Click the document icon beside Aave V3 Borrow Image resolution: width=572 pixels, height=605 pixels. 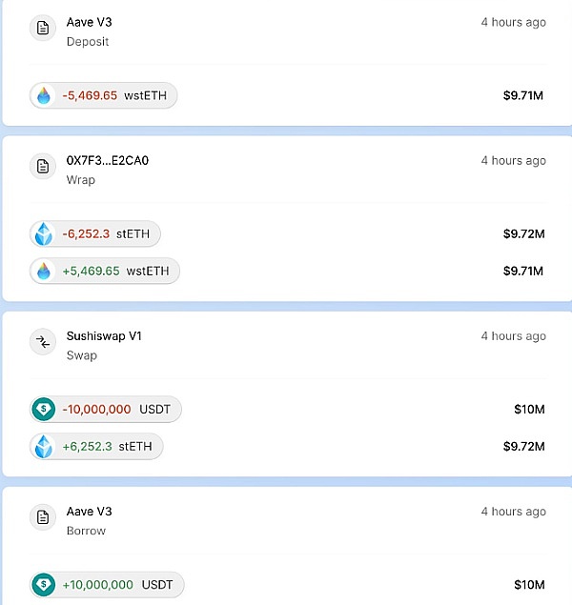(43, 517)
